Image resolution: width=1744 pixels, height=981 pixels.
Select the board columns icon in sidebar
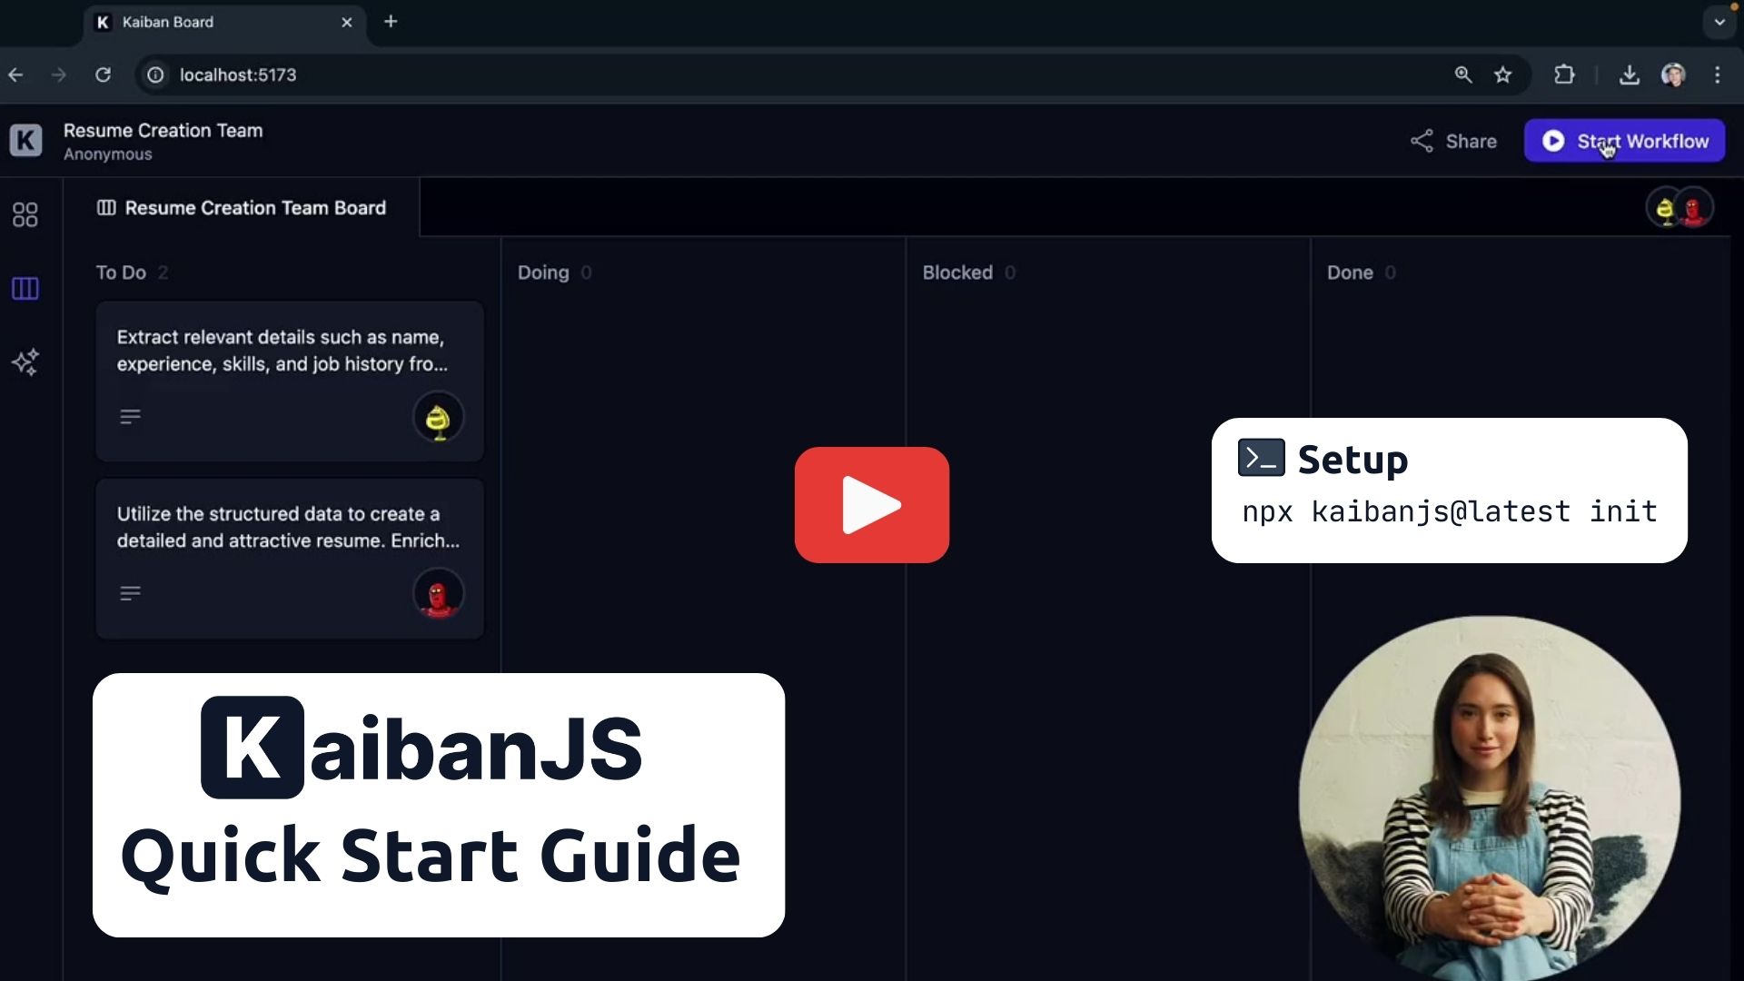[x=25, y=289]
